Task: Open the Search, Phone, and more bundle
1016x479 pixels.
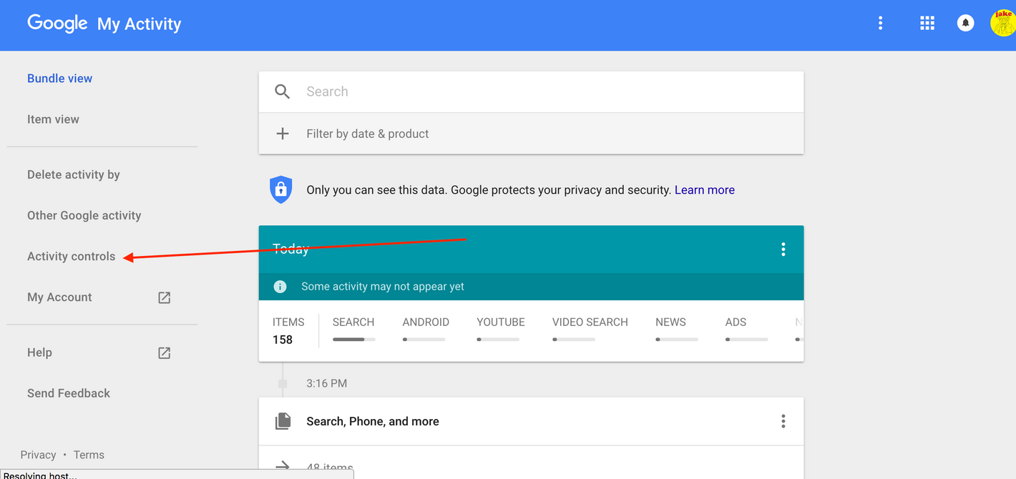Action: pos(531,422)
